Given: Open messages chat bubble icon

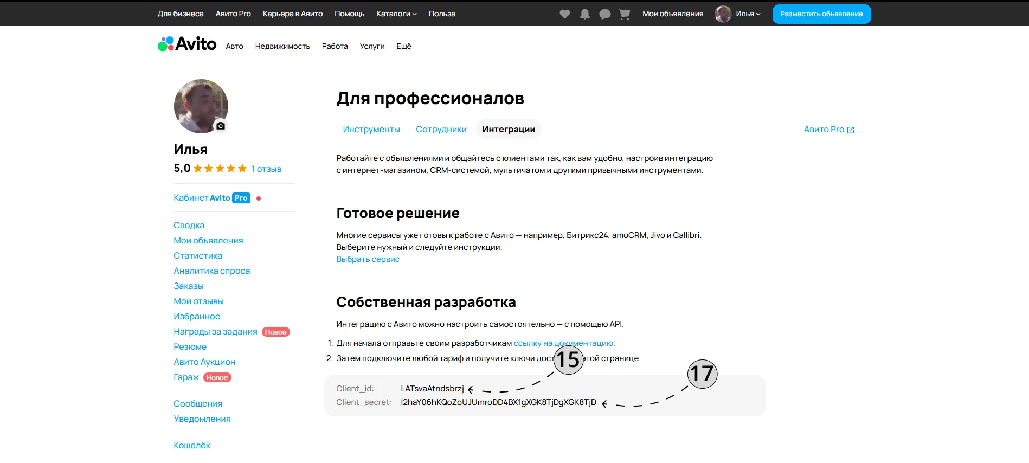Looking at the screenshot, I should coord(605,14).
